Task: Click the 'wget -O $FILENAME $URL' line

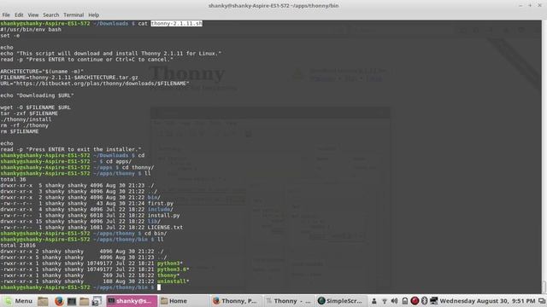Action: point(35,107)
